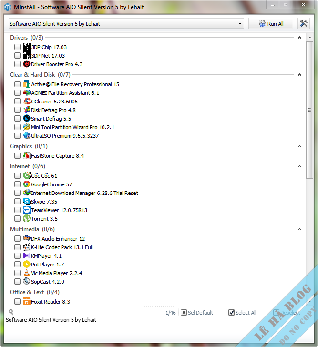318x347 pixels.
Task: Click the Cốc Cốc browser icon
Action: click(x=27, y=176)
